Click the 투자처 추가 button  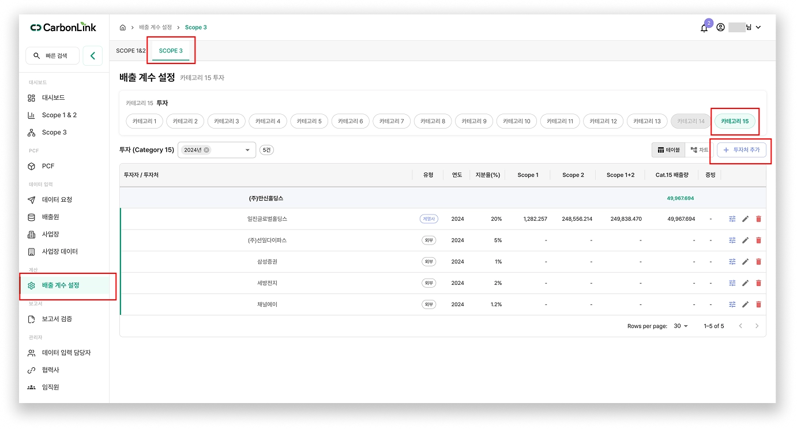[x=742, y=150]
